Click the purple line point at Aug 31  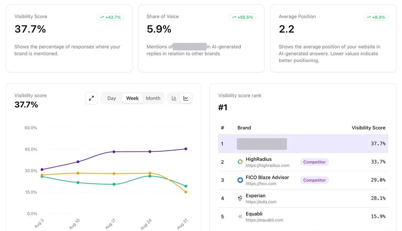(x=186, y=149)
